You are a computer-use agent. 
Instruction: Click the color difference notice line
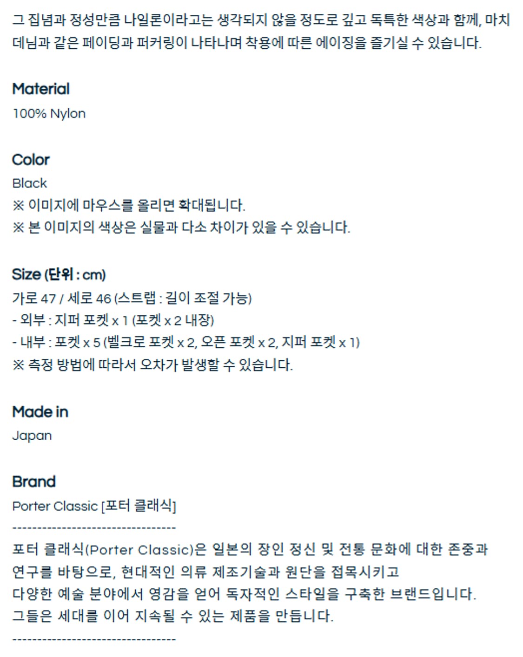(181, 228)
